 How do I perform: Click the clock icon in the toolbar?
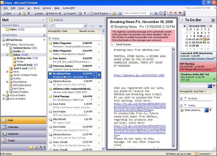point(161,13)
